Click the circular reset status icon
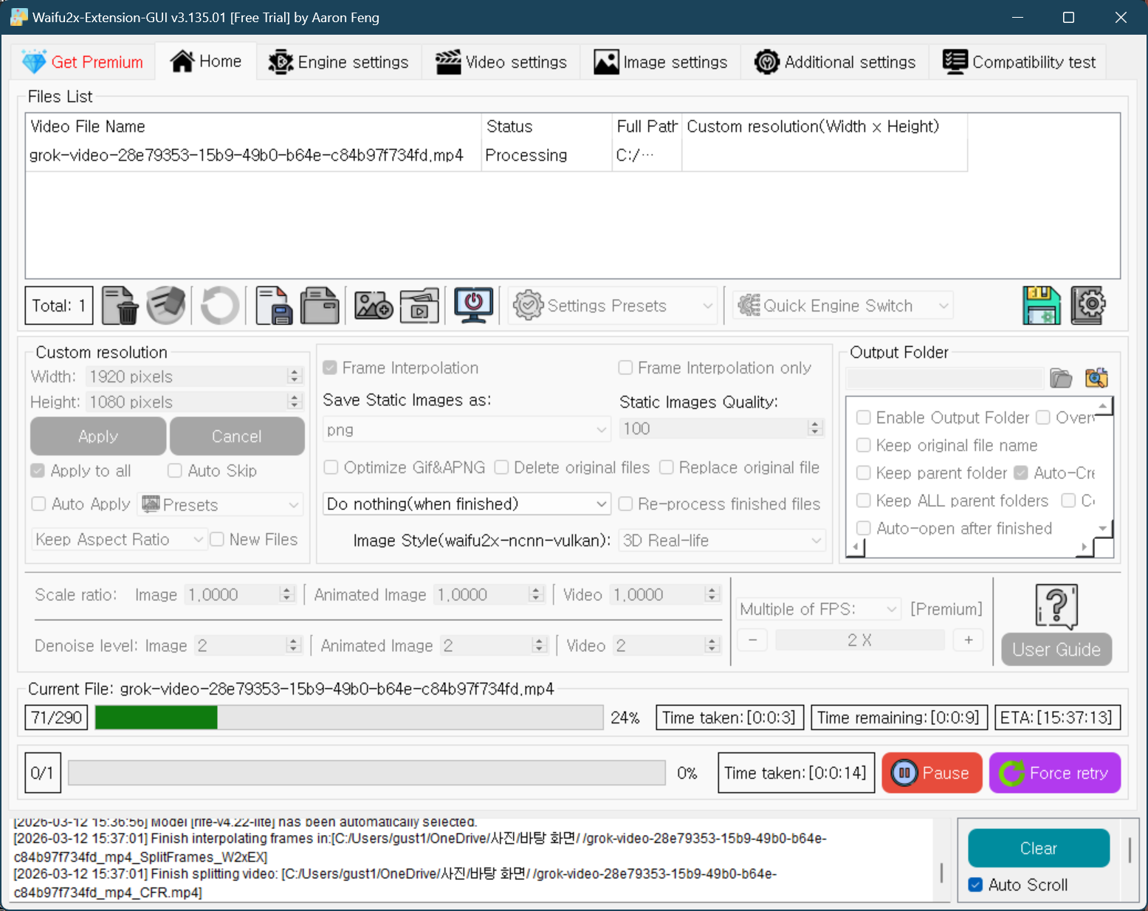This screenshot has height=911, width=1148. click(x=220, y=306)
